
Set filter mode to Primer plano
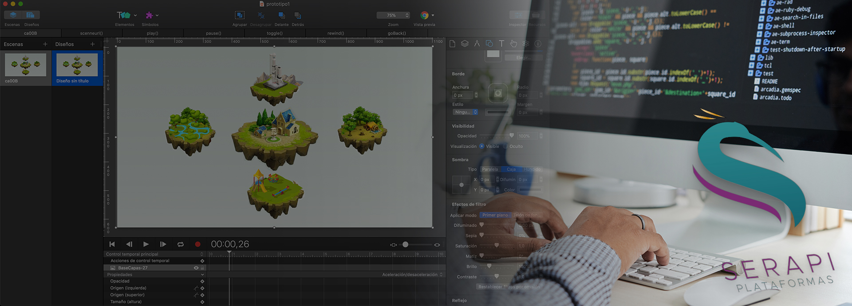coord(495,215)
